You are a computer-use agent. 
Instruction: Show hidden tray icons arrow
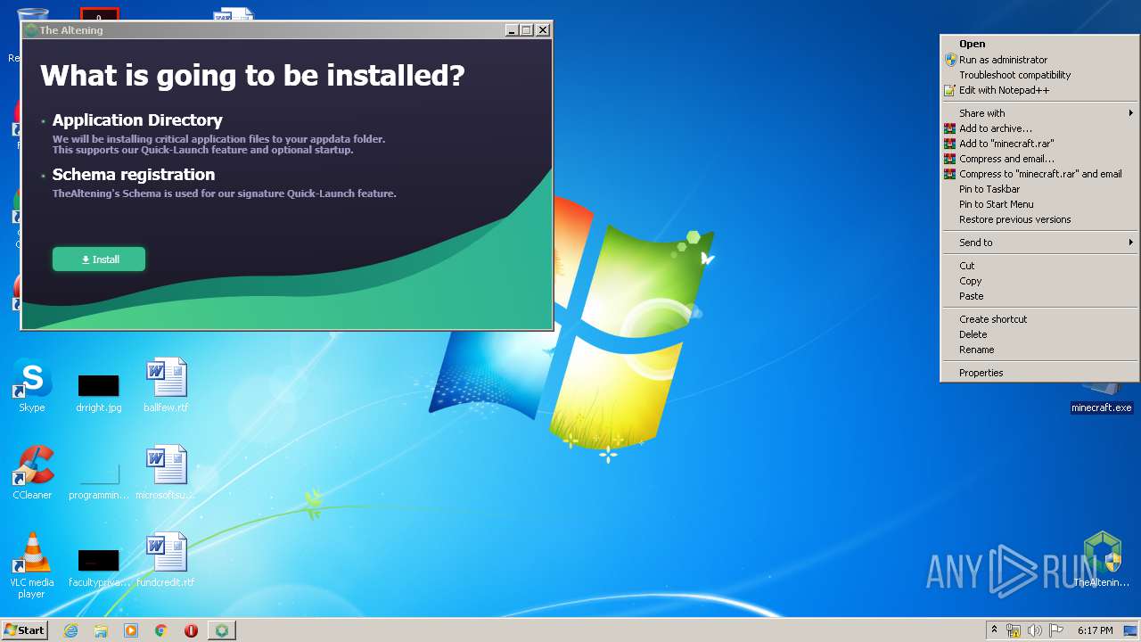coord(994,630)
